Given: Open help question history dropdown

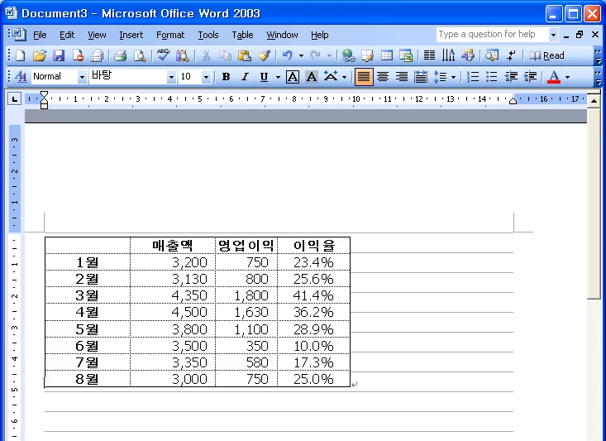Looking at the screenshot, I should tap(553, 35).
